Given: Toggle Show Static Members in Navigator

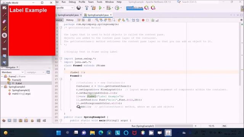Looking at the screenshot, I should (15, 121).
